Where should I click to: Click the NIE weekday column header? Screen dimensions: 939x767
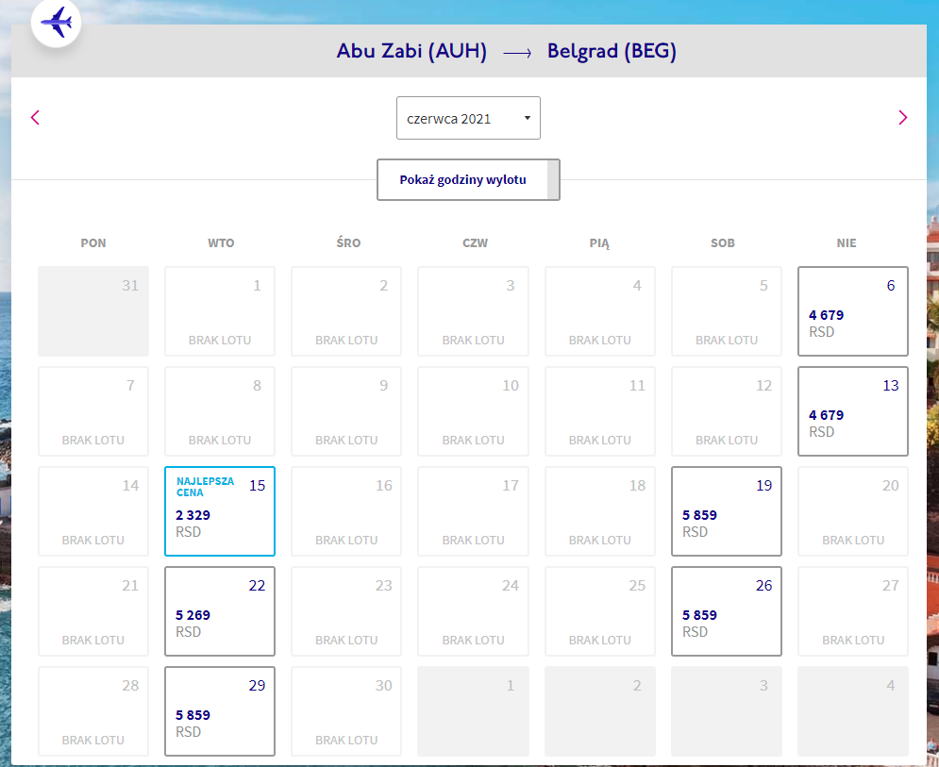pos(847,243)
